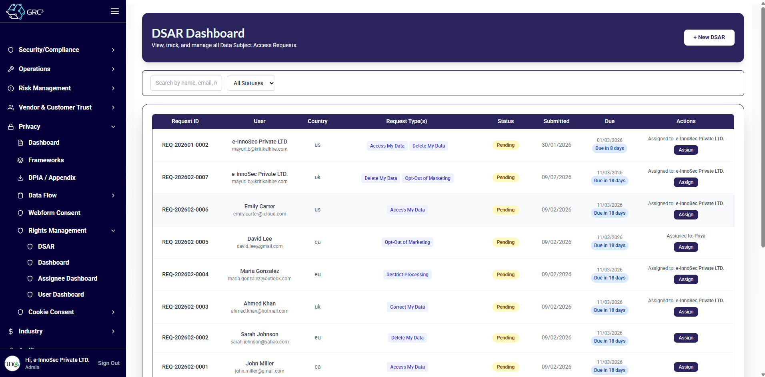Click the Vendor & Customer Trust people icon
Image resolution: width=765 pixels, height=377 pixels.
click(x=11, y=108)
